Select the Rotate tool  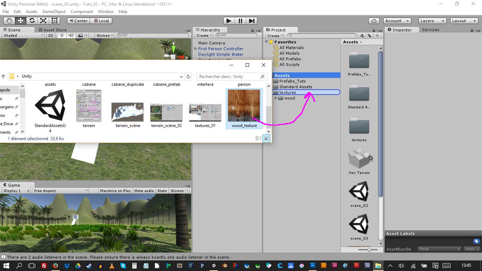[32, 21]
